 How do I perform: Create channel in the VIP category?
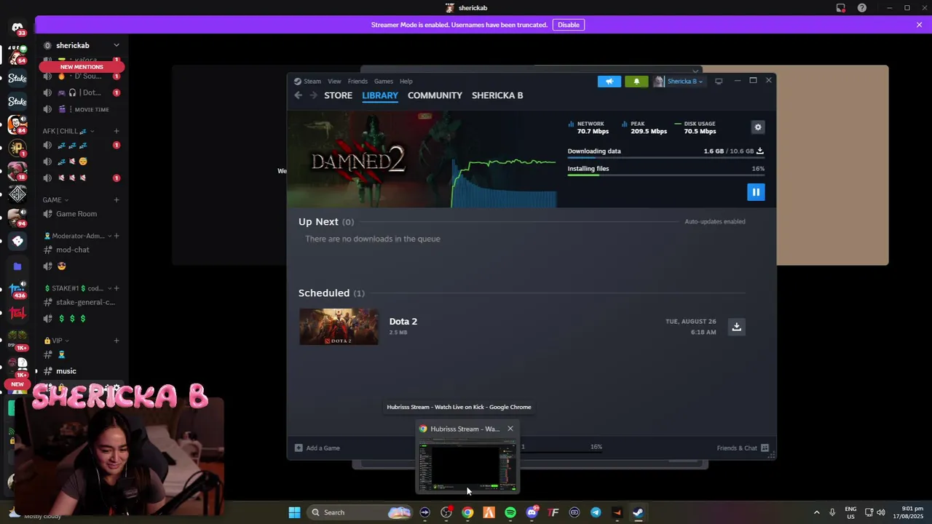pos(116,341)
